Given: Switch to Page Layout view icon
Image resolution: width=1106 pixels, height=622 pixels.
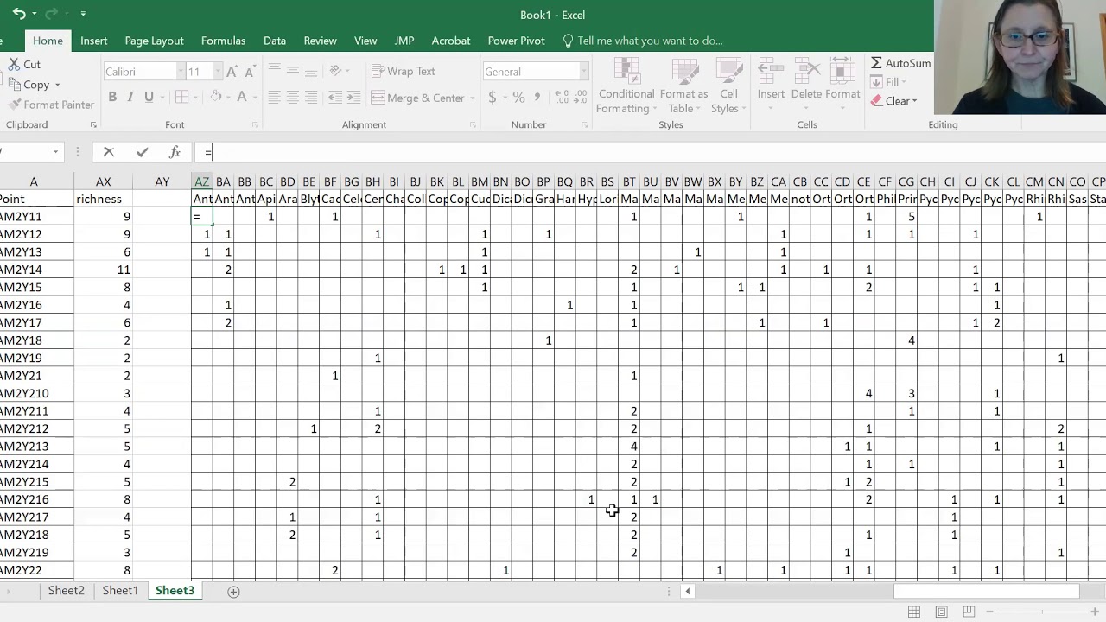Looking at the screenshot, I should point(942,612).
